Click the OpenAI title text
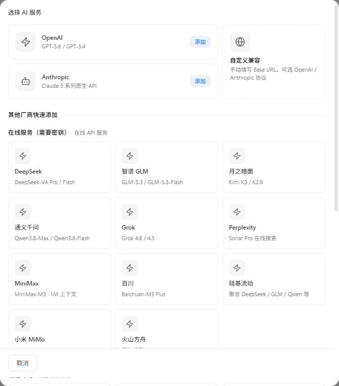339x386 pixels. (x=52, y=38)
